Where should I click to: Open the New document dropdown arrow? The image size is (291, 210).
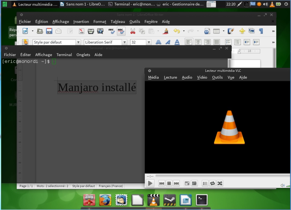click(32, 31)
